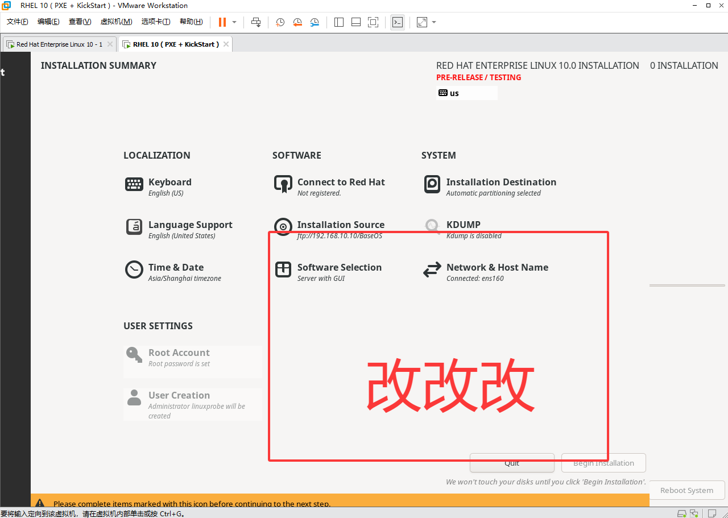Click 'Kdump is disabled' text
This screenshot has height=518, width=728.
[474, 236]
